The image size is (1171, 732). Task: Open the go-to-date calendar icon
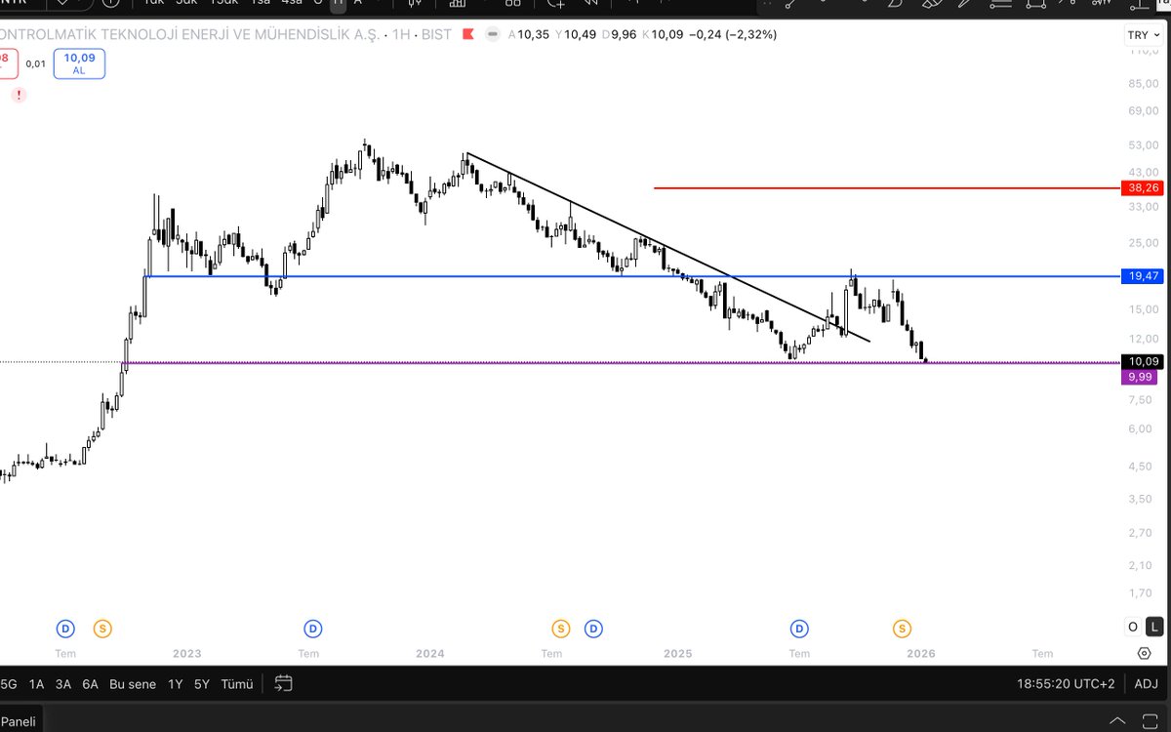tap(284, 683)
